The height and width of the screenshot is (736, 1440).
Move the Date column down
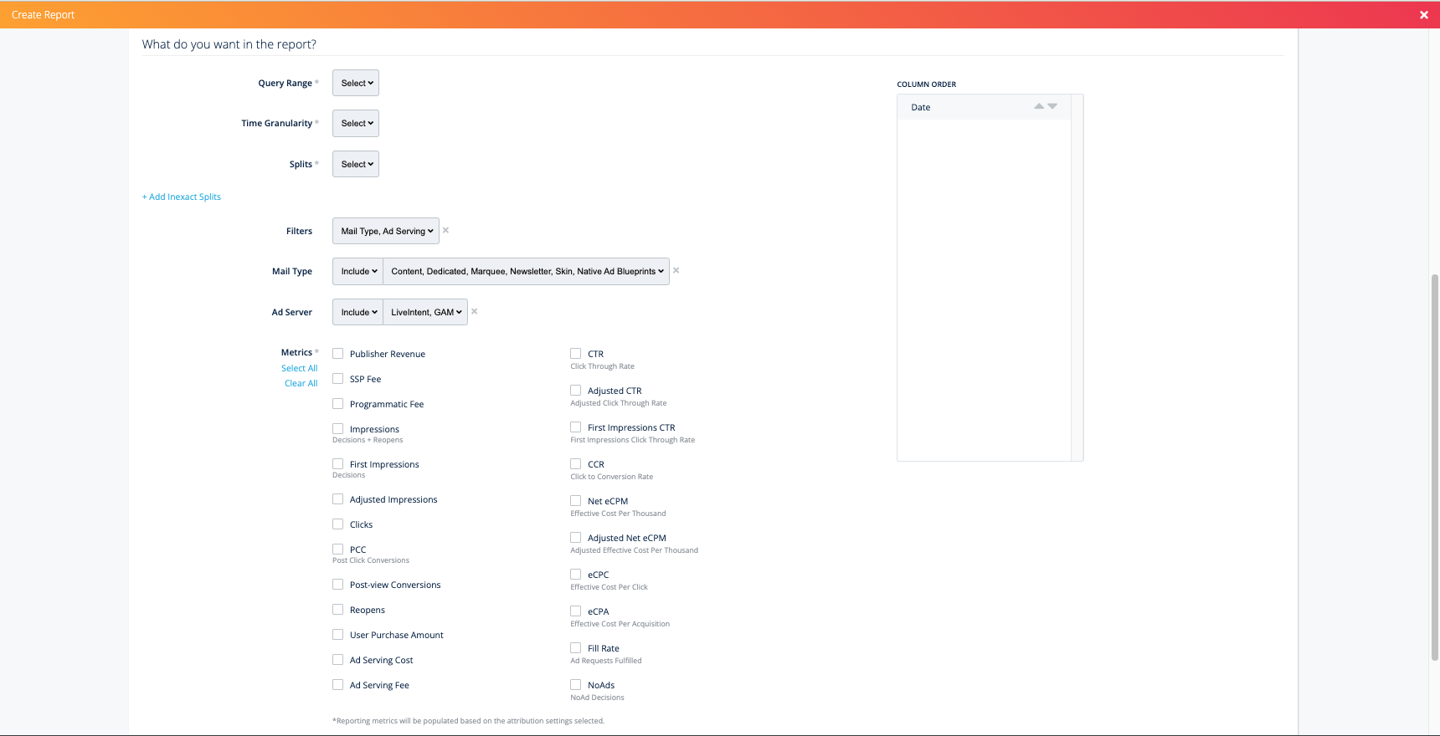point(1052,106)
